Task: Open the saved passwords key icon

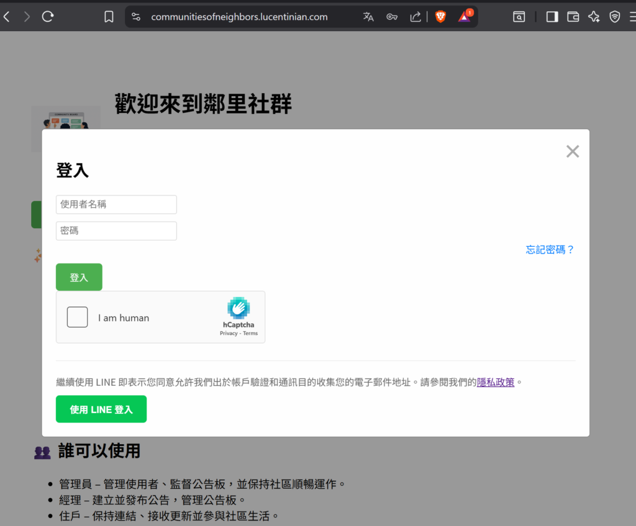Action: click(x=392, y=17)
